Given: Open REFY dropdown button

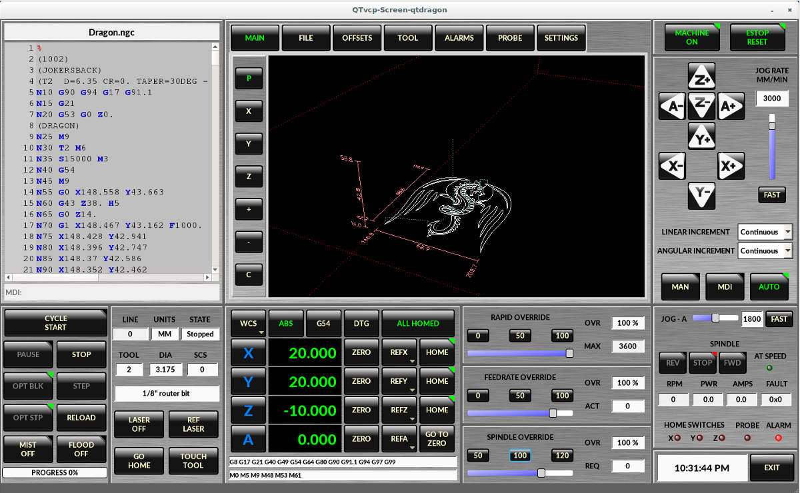Looking at the screenshot, I should (399, 382).
